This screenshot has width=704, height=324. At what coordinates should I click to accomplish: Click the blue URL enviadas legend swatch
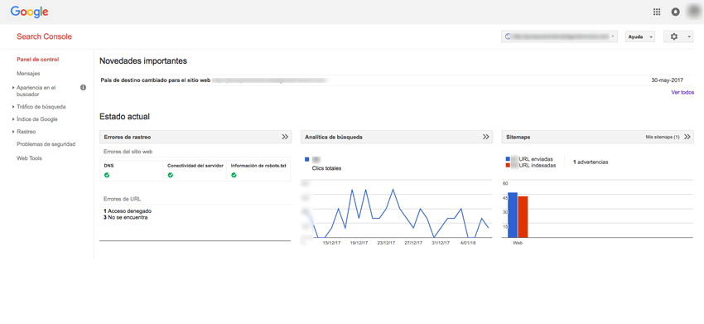[508, 159]
